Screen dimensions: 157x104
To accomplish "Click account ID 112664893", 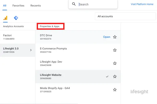I will [9, 39].
